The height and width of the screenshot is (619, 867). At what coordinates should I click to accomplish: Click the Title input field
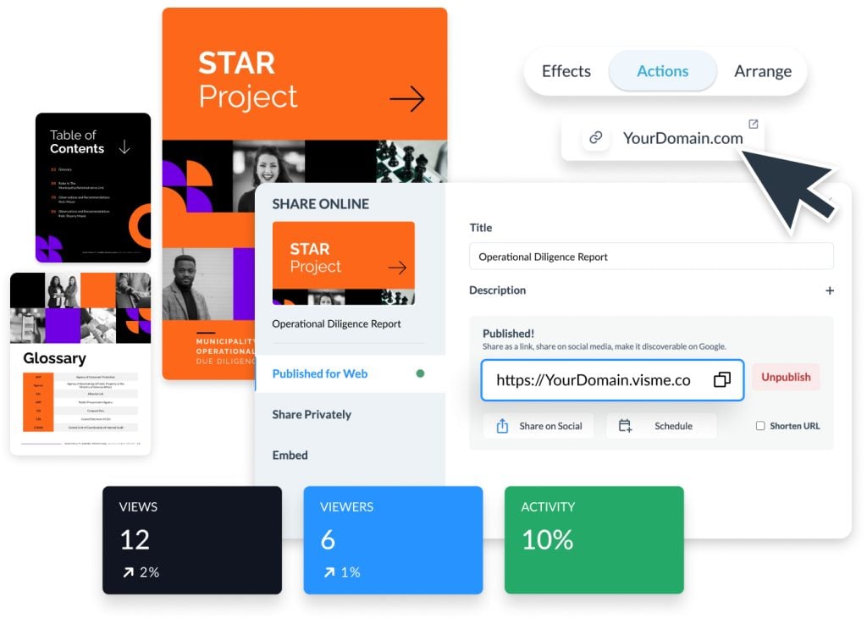coord(650,257)
